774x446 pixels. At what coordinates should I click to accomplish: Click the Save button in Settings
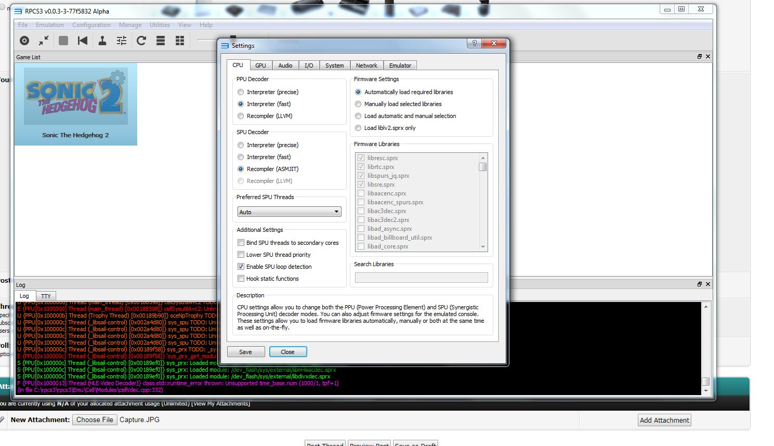(245, 352)
